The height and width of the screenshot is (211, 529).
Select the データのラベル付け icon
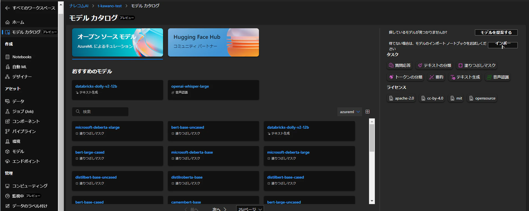(x=7, y=206)
